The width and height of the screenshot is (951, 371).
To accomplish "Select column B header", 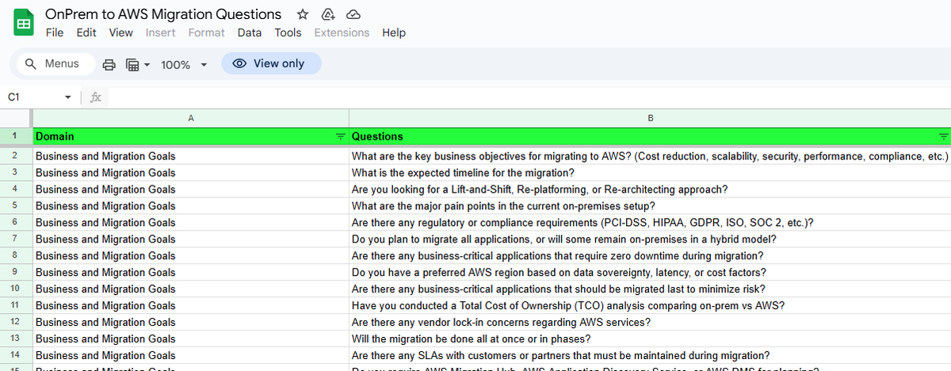I will [x=650, y=118].
